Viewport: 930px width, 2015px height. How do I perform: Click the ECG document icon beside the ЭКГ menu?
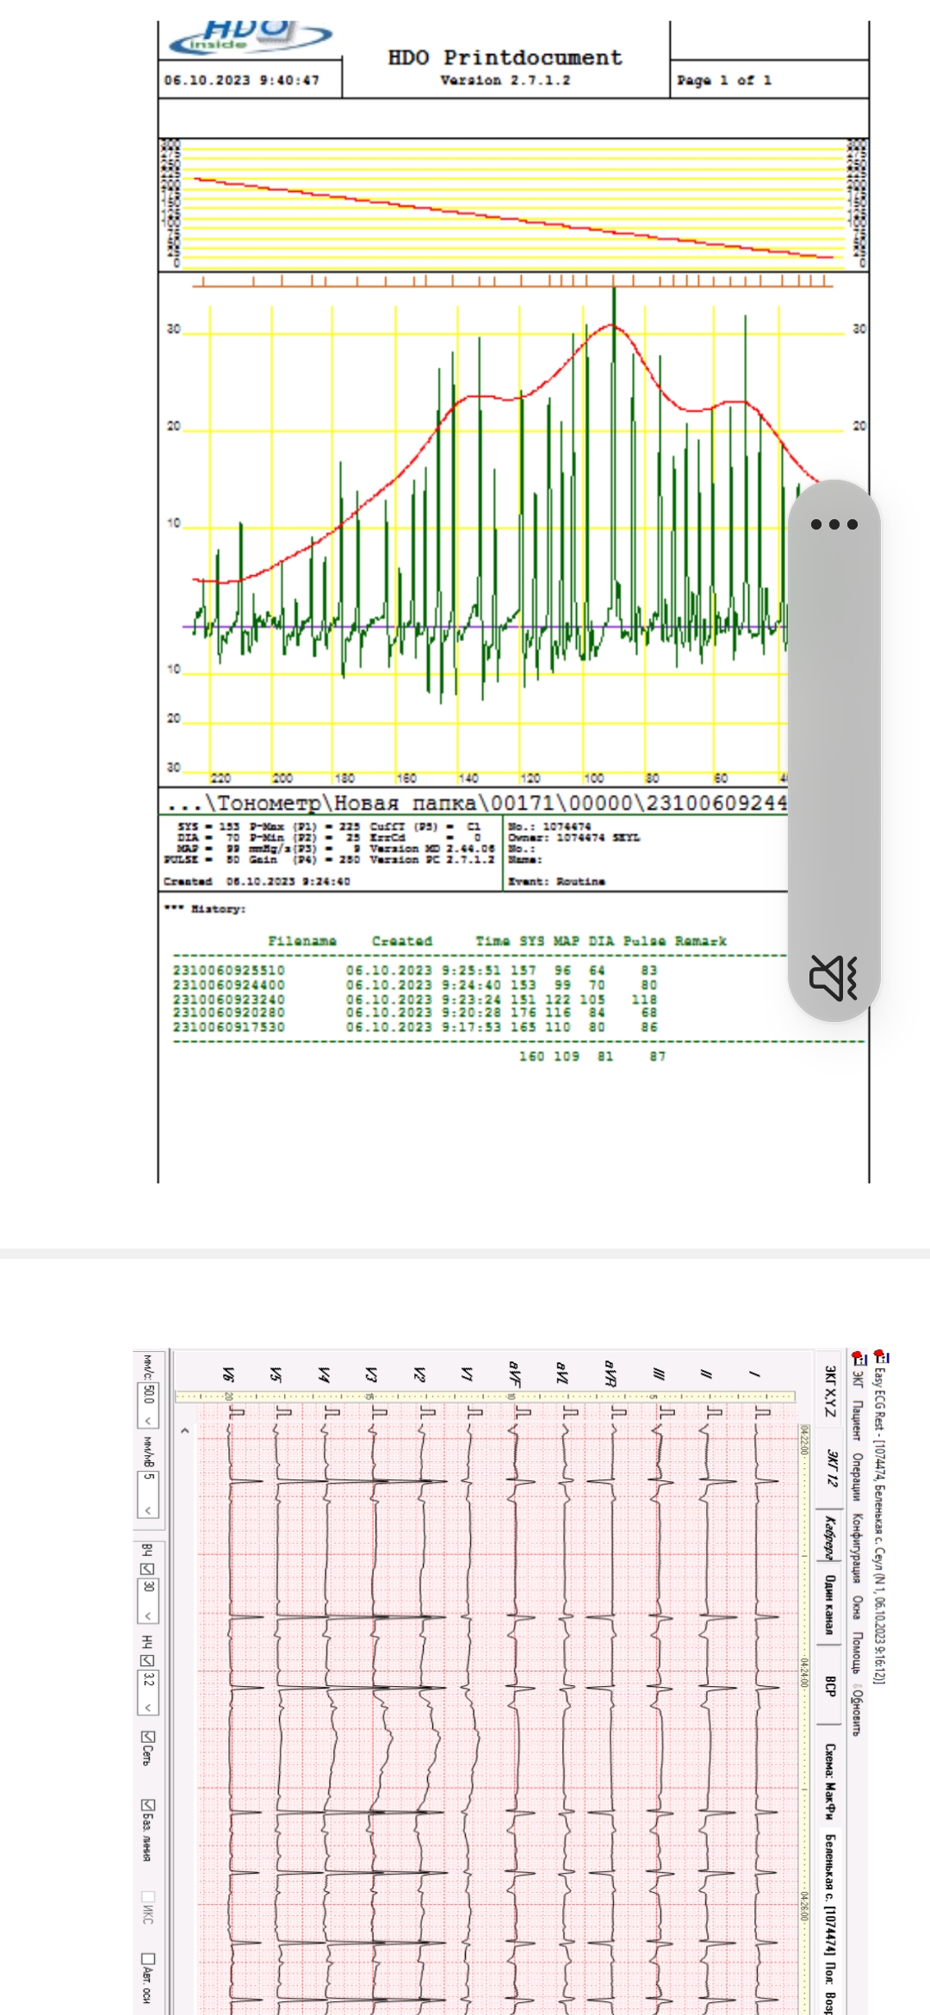(858, 1359)
